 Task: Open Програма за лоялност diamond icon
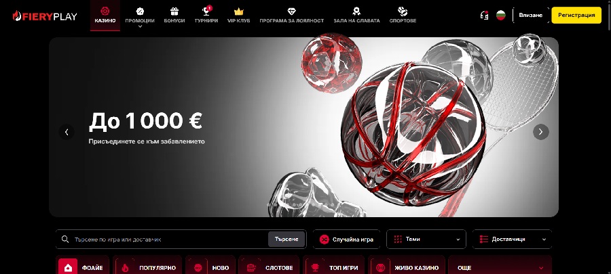(x=292, y=12)
